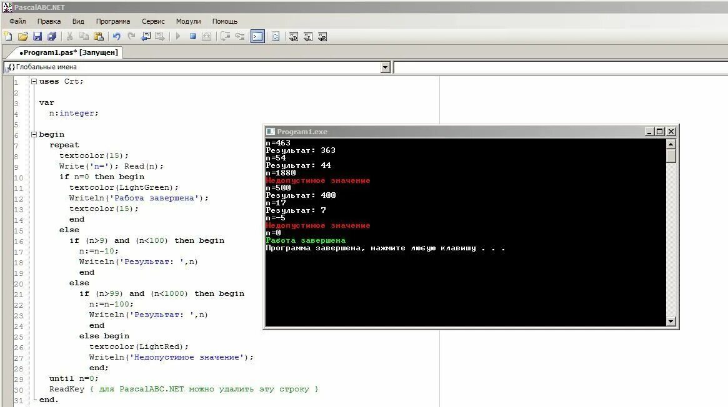
Task: Click the 'n:integer;' declaration line
Action: [x=74, y=113]
